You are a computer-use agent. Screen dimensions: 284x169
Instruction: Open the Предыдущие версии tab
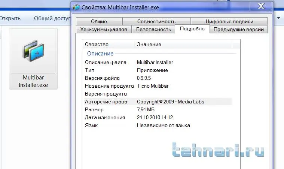pyautogui.click(x=239, y=29)
